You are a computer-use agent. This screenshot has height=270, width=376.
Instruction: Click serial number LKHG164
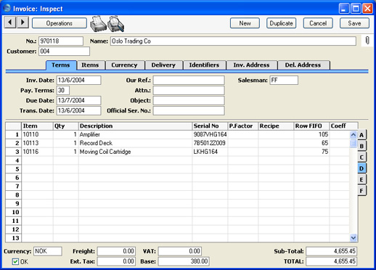[x=210, y=152]
